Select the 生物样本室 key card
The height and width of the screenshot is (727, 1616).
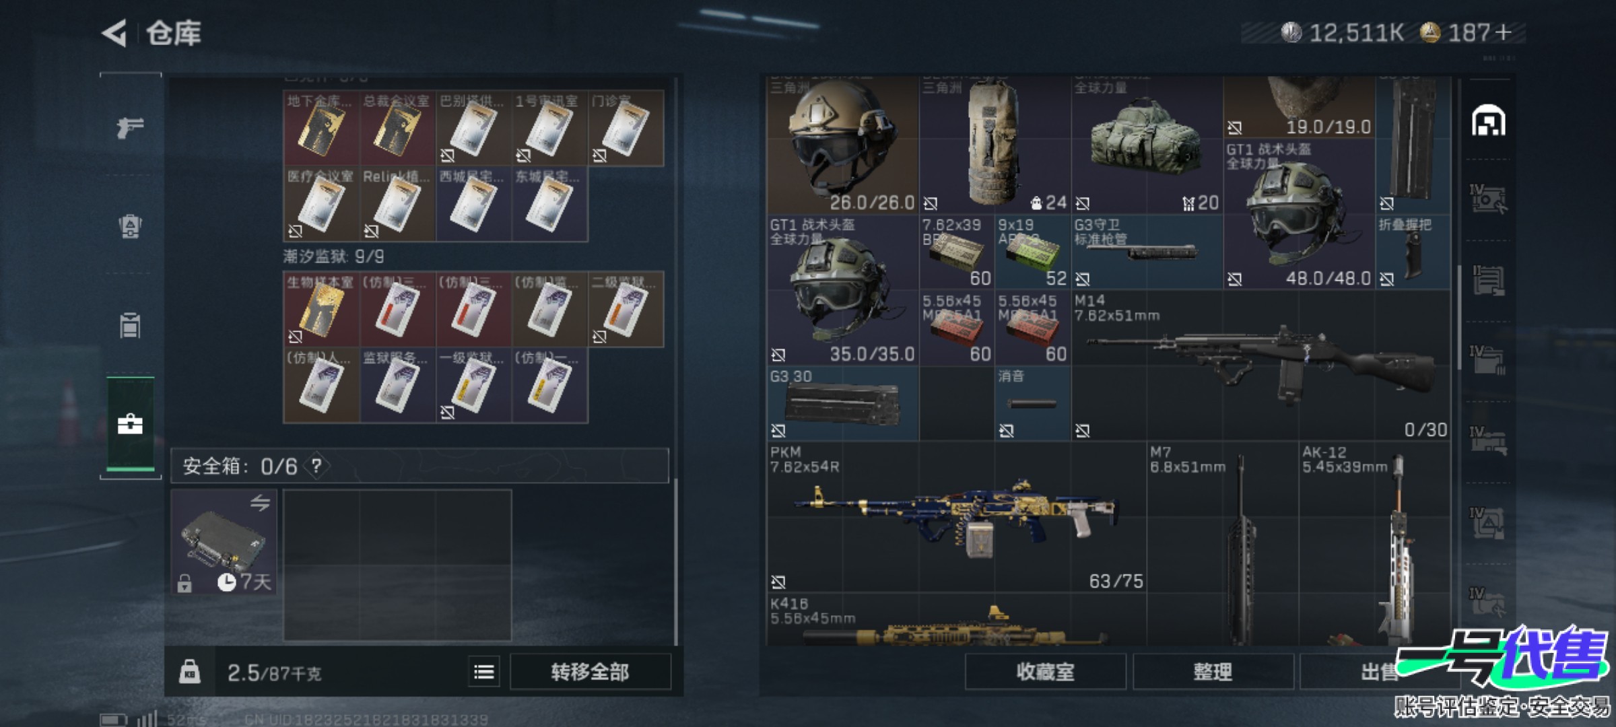[x=321, y=309]
